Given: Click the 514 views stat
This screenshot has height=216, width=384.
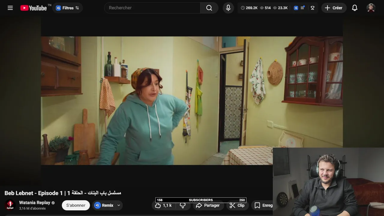Looking at the screenshot, I should (x=265, y=8).
